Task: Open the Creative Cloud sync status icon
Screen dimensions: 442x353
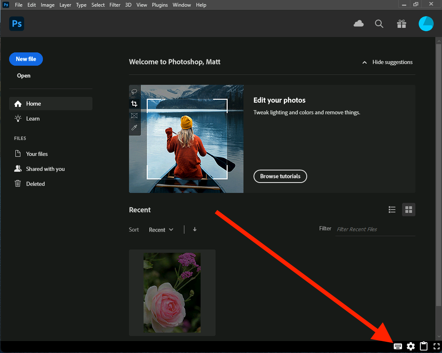Action: point(358,24)
